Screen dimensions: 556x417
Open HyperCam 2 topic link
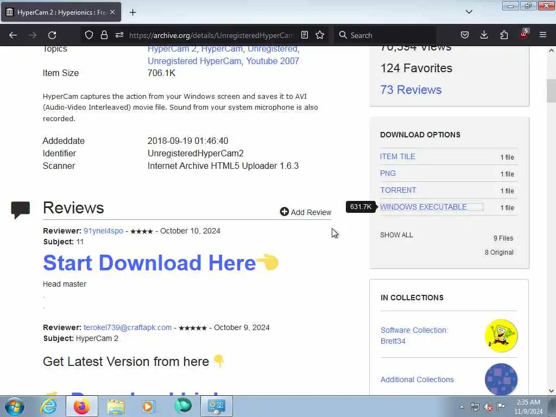(x=172, y=49)
